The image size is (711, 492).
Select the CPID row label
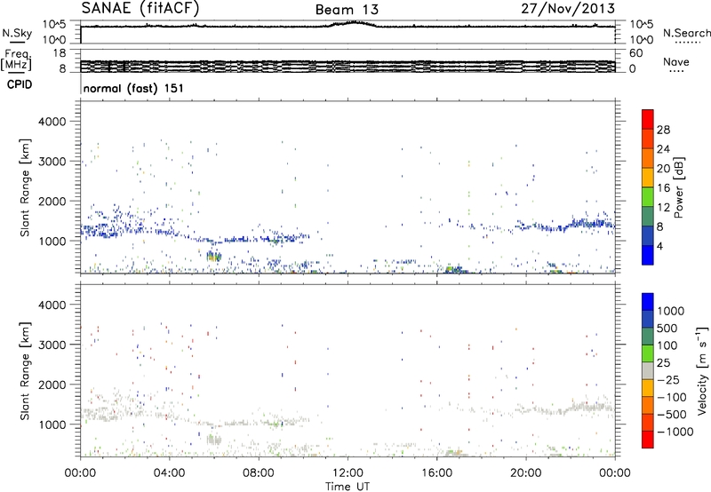20,84
